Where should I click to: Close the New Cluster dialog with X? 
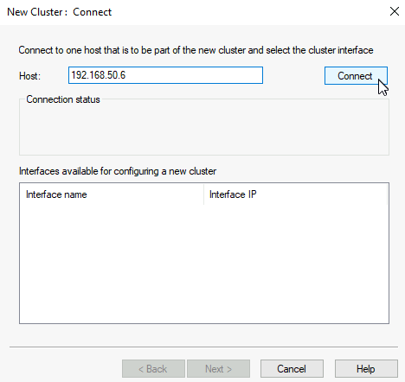(395, 12)
